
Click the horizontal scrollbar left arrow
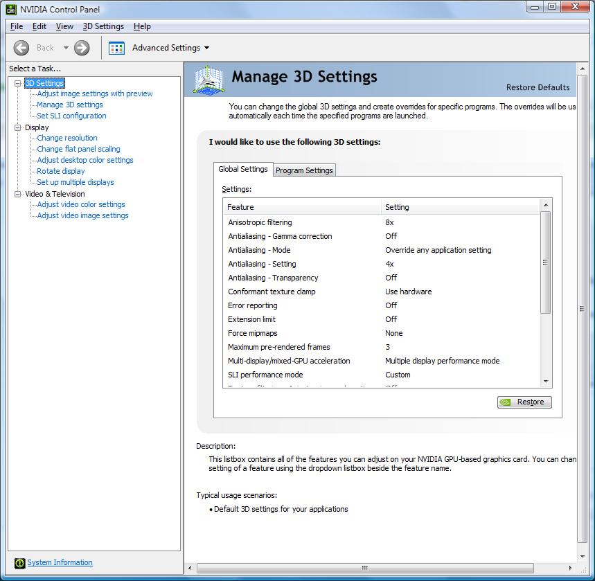pos(190,568)
